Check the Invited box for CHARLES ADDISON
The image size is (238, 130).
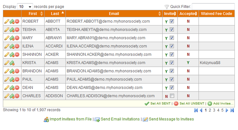(172, 96)
